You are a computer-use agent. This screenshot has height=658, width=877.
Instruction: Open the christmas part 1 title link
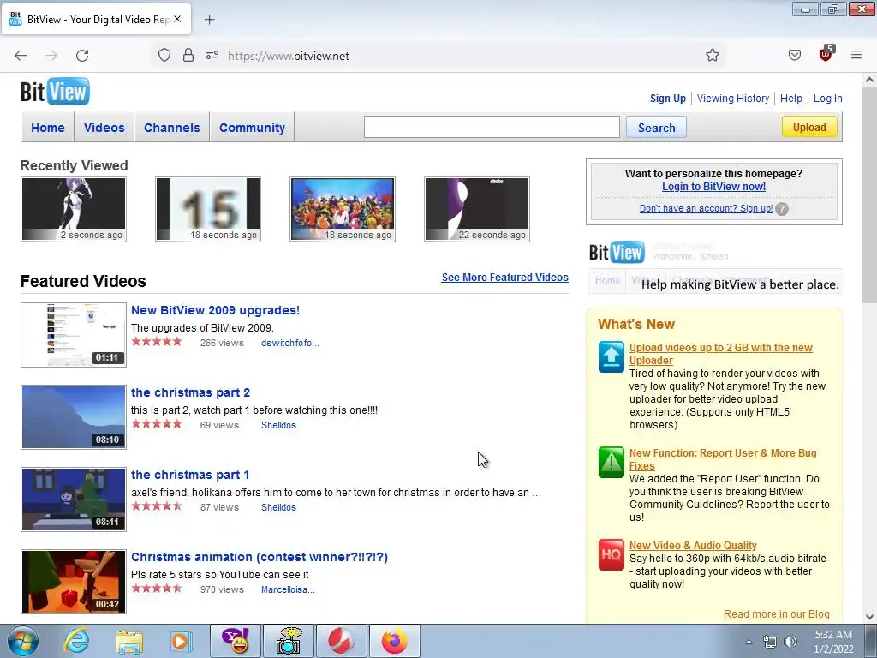(189, 475)
